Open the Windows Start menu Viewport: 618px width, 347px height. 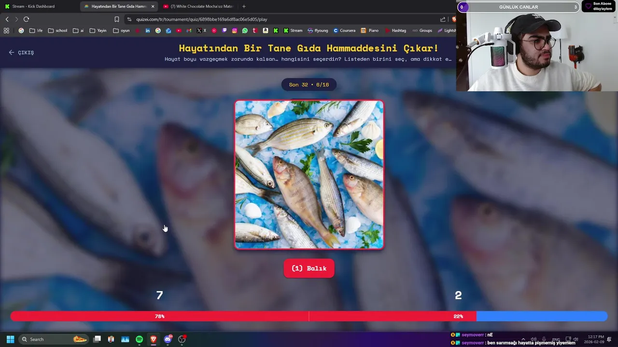(x=10, y=339)
